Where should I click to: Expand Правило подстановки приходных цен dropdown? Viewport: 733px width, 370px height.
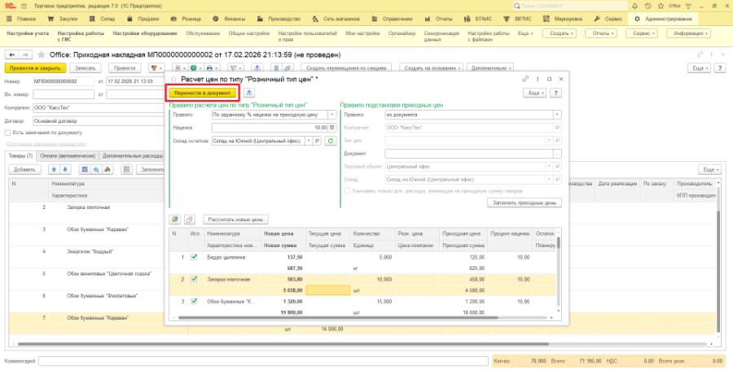[x=557, y=115]
